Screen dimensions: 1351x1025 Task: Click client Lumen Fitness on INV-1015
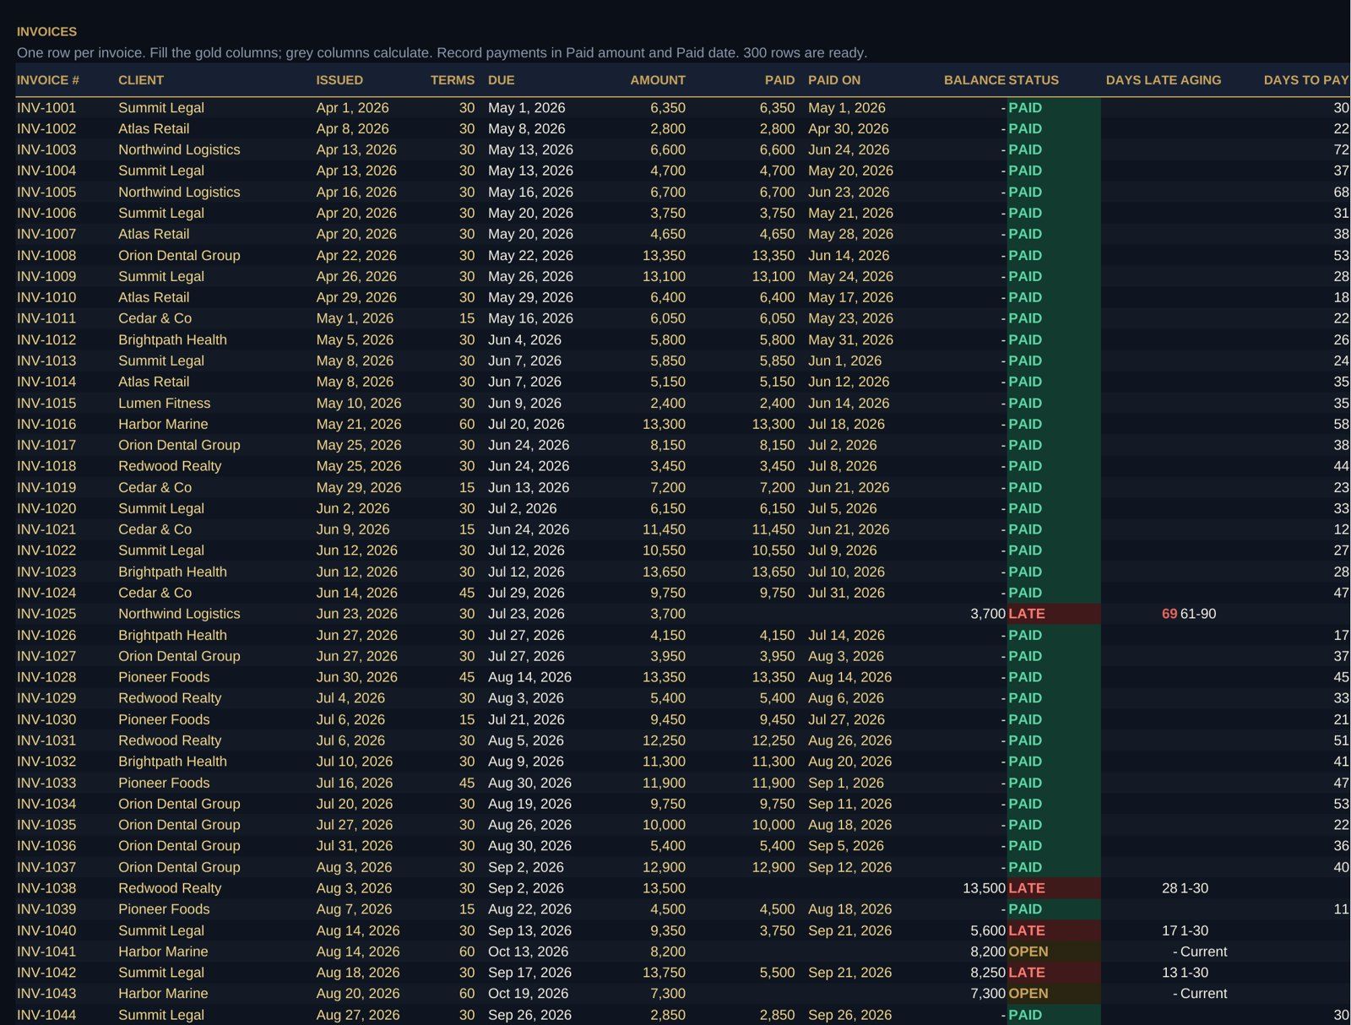(x=165, y=403)
